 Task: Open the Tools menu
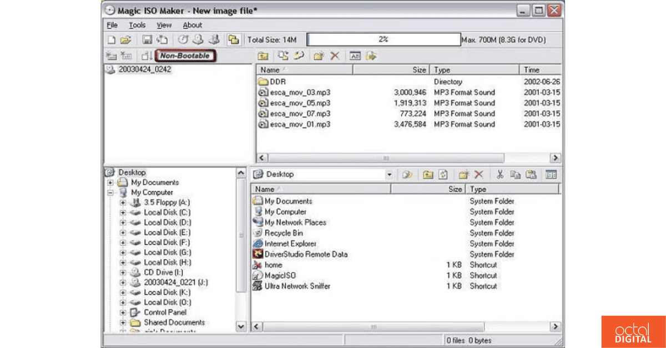[137, 25]
